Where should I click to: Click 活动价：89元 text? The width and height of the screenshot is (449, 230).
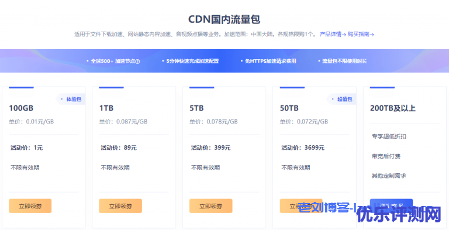pyautogui.click(x=119, y=147)
